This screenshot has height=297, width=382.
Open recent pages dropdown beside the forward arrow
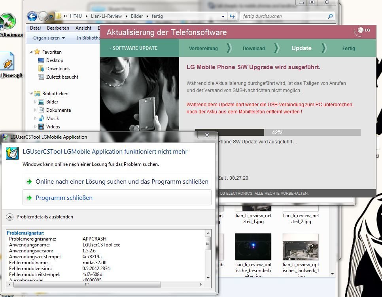tap(51, 17)
